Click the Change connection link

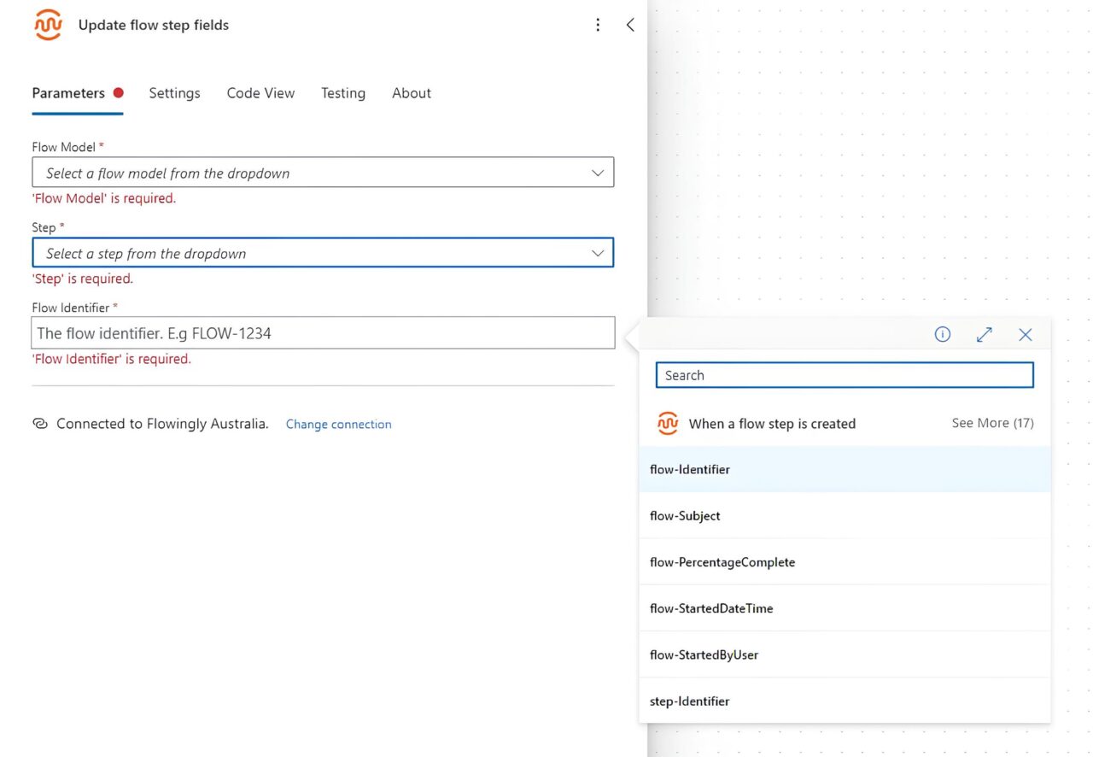(x=338, y=425)
